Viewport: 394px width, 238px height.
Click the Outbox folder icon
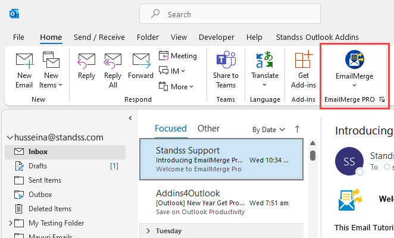[x=19, y=195]
